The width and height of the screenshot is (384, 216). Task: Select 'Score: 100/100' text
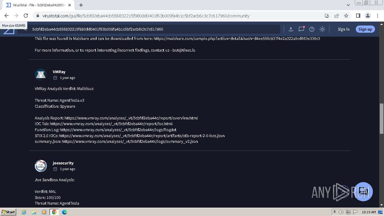pyautogui.click(x=48, y=197)
